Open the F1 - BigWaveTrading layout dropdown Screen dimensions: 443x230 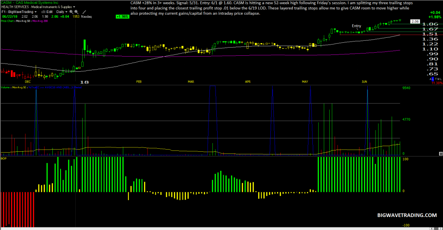coord(19,12)
